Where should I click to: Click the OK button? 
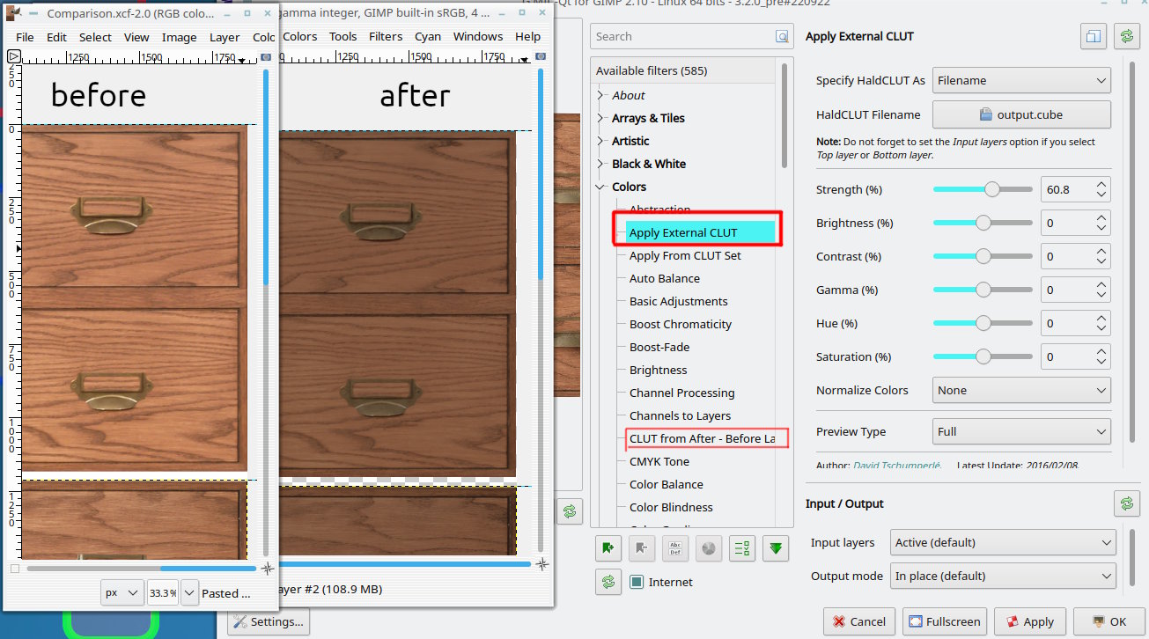[1108, 621]
